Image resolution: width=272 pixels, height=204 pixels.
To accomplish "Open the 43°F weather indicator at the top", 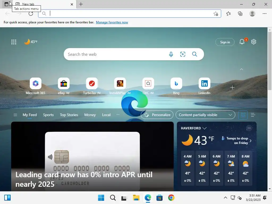I will coord(31,42).
